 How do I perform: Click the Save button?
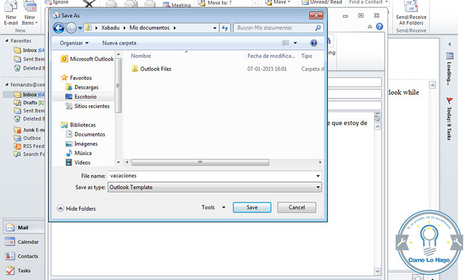coord(252,207)
